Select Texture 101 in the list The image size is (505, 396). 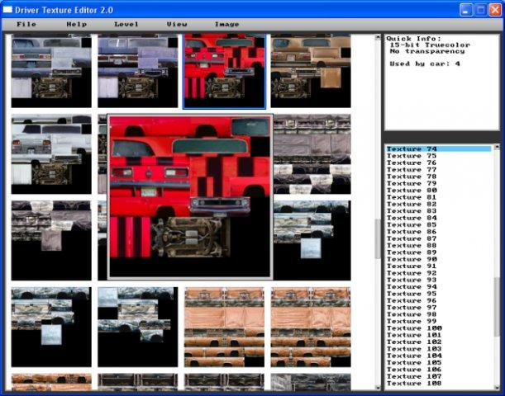(439, 335)
